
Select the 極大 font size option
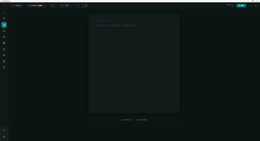point(67,6)
